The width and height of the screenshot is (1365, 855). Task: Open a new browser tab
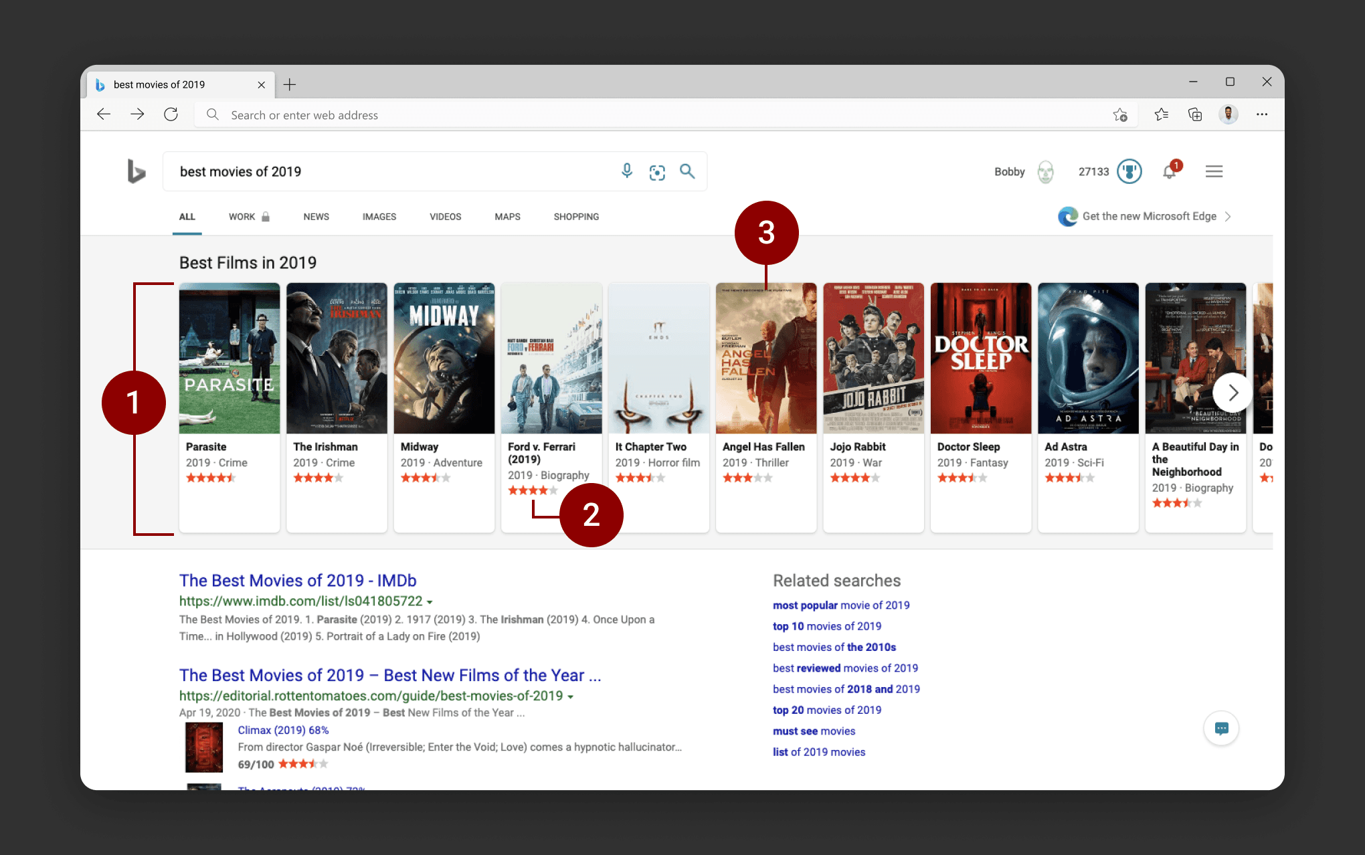[x=289, y=84]
